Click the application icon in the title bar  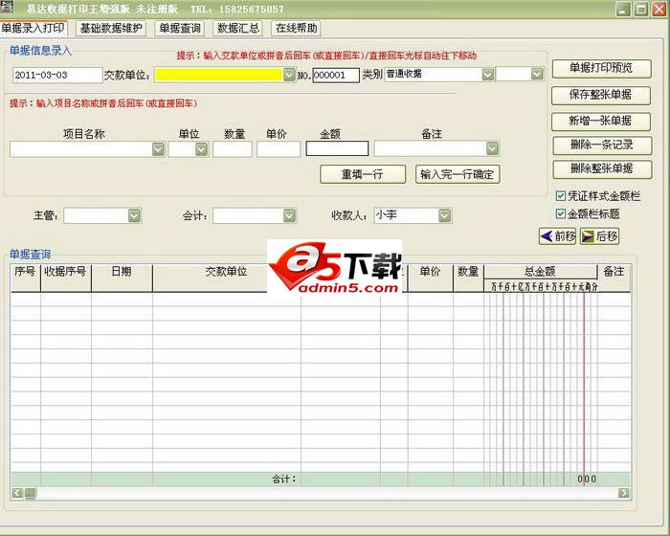tap(7, 7)
